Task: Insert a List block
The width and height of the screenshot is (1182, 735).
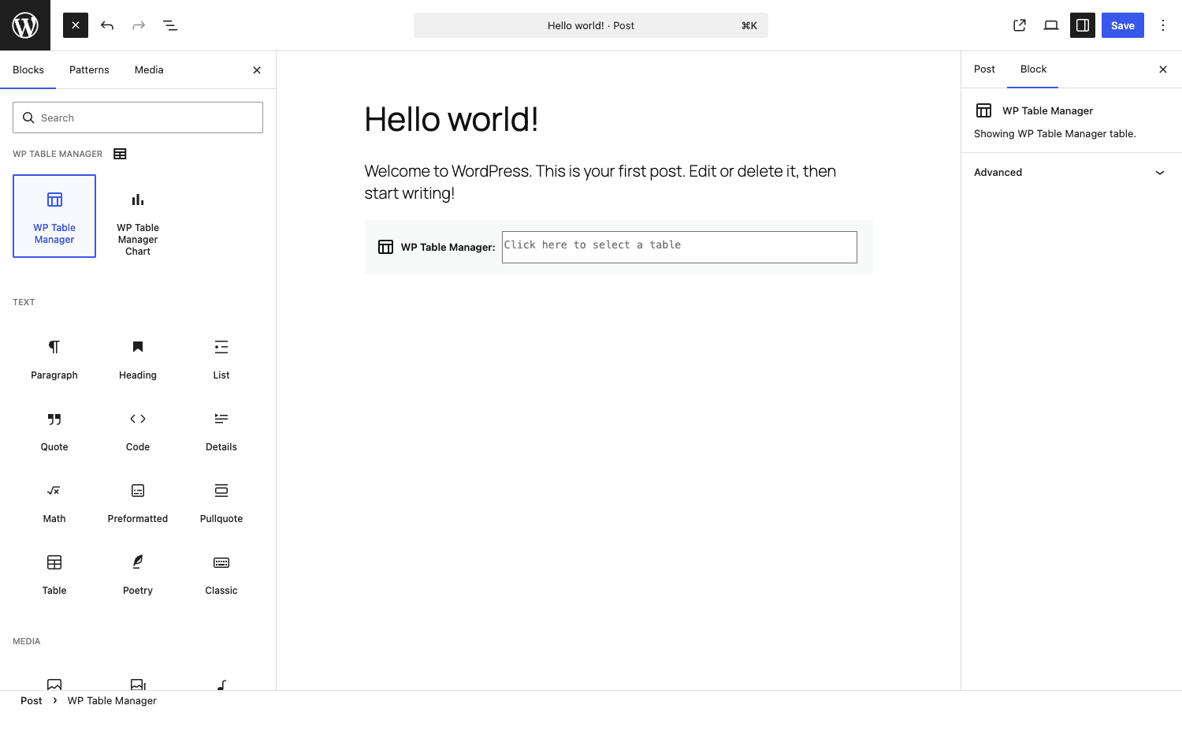Action: pos(221,359)
